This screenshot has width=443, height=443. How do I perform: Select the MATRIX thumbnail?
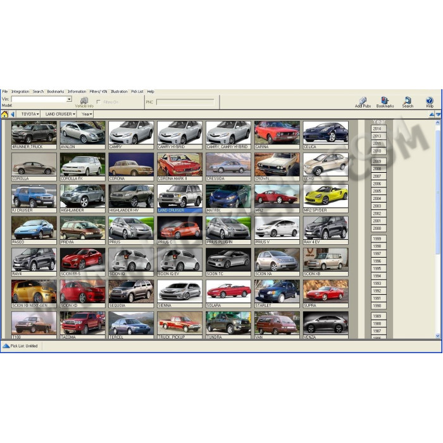228,199
